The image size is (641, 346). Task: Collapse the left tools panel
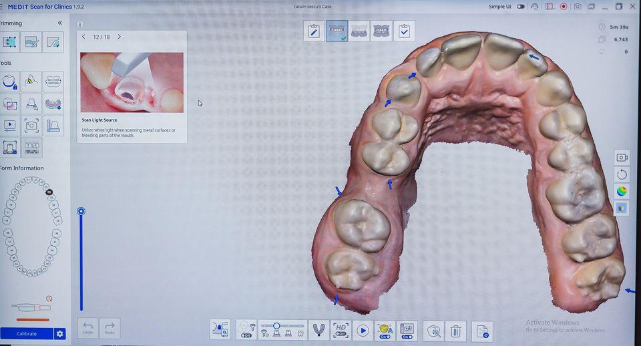[x=59, y=23]
